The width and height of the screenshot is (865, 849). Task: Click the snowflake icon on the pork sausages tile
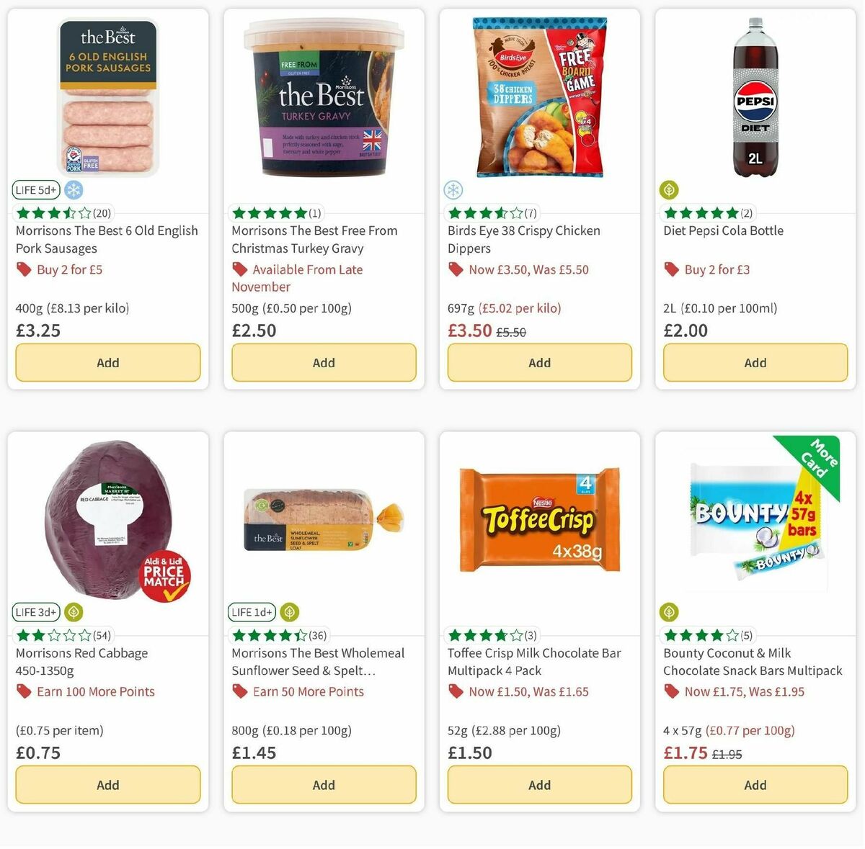[x=74, y=189]
